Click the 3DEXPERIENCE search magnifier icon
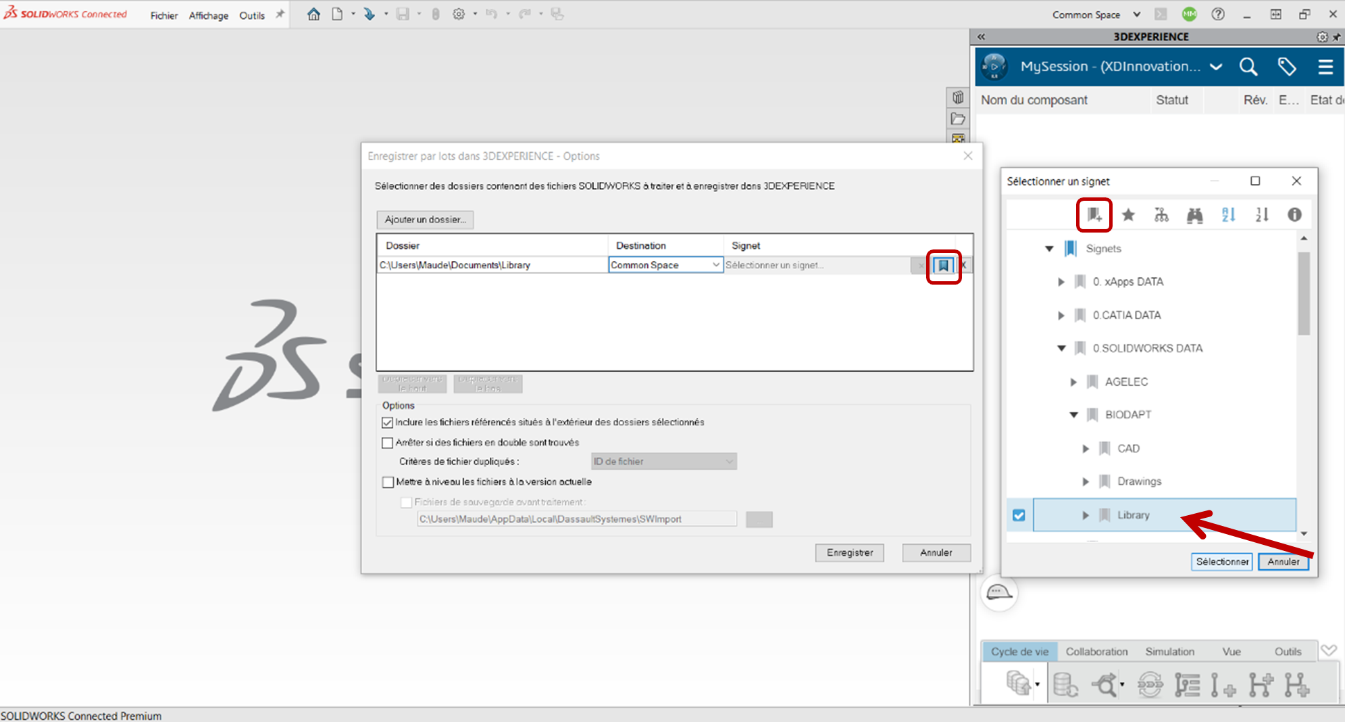The height and width of the screenshot is (722, 1345). 1248,66
